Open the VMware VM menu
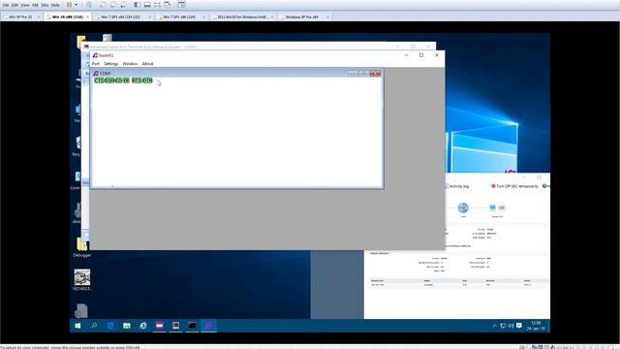 [35, 5]
